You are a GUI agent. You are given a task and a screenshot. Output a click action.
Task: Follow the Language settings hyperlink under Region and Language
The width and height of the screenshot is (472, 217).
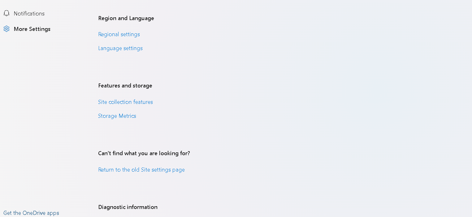click(120, 48)
